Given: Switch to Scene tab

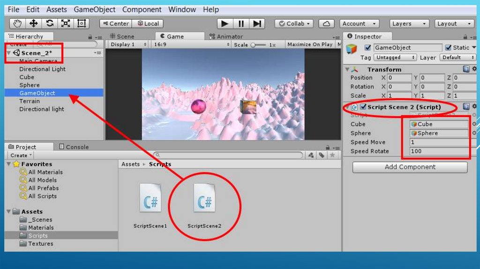Looking at the screenshot, I should coord(122,37).
